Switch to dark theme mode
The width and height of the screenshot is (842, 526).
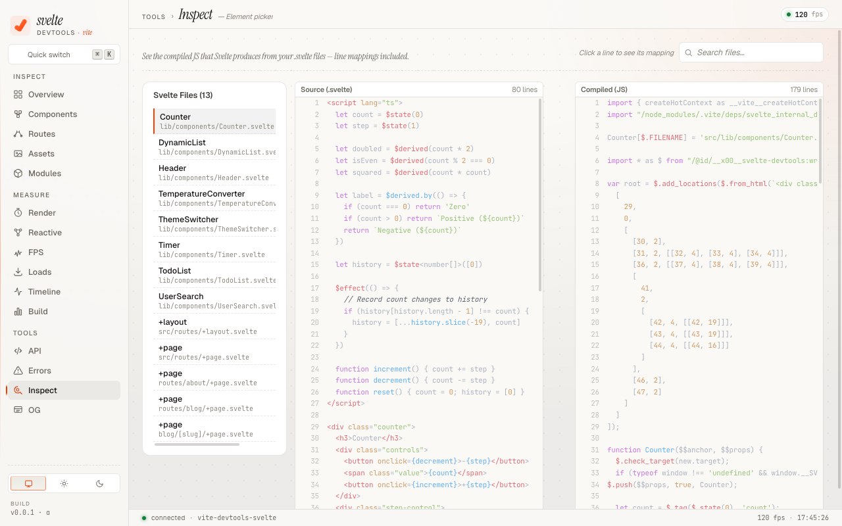click(x=99, y=483)
